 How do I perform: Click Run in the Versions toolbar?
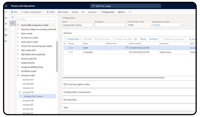136,39
